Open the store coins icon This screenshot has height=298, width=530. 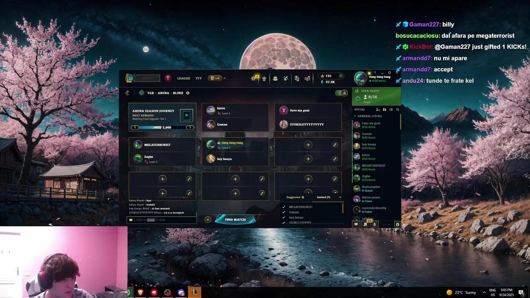(x=307, y=78)
